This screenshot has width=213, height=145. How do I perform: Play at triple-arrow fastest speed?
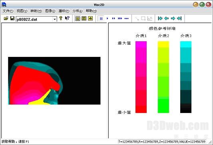(120, 18)
